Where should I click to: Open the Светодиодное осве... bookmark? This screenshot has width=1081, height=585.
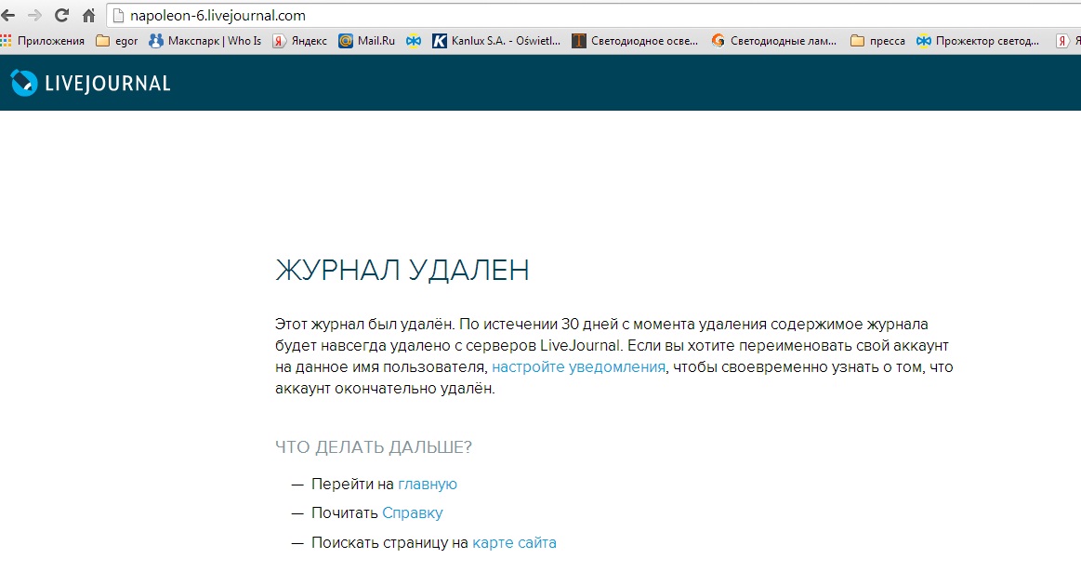pyautogui.click(x=635, y=41)
